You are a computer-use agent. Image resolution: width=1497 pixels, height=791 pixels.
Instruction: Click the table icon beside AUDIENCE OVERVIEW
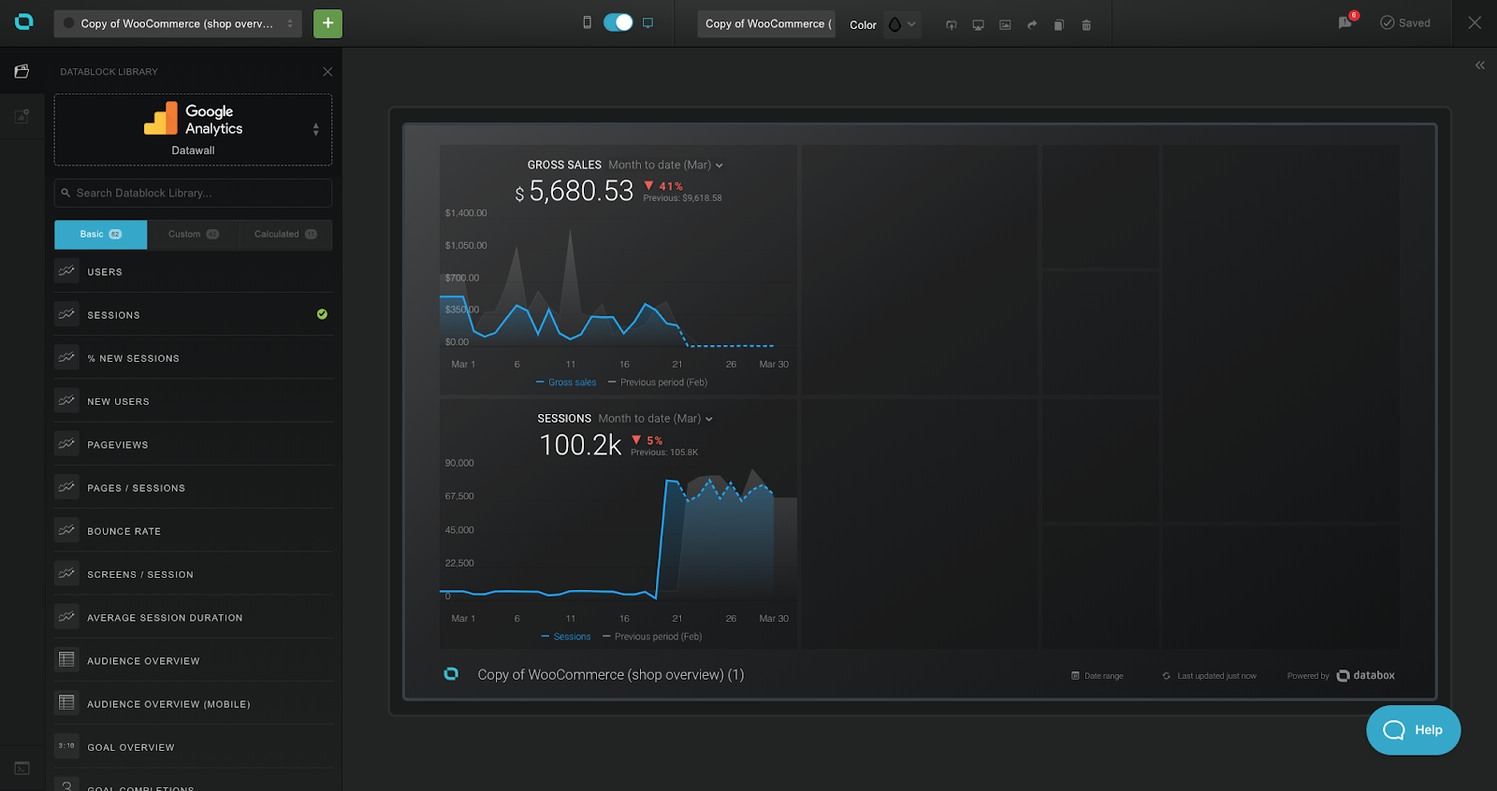click(66, 660)
